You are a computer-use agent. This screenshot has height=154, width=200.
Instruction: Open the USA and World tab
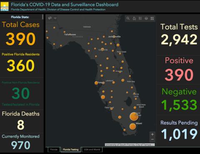point(92,149)
